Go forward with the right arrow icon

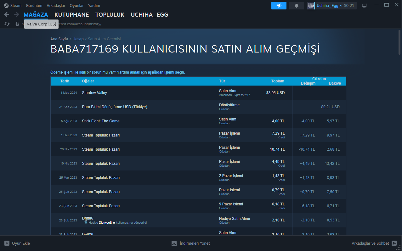(x=16, y=14)
